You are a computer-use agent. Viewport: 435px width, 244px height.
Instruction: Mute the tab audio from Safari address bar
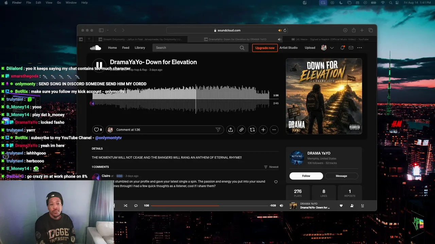(x=280, y=30)
